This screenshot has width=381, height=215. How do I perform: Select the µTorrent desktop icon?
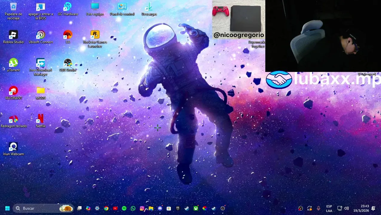13,65
